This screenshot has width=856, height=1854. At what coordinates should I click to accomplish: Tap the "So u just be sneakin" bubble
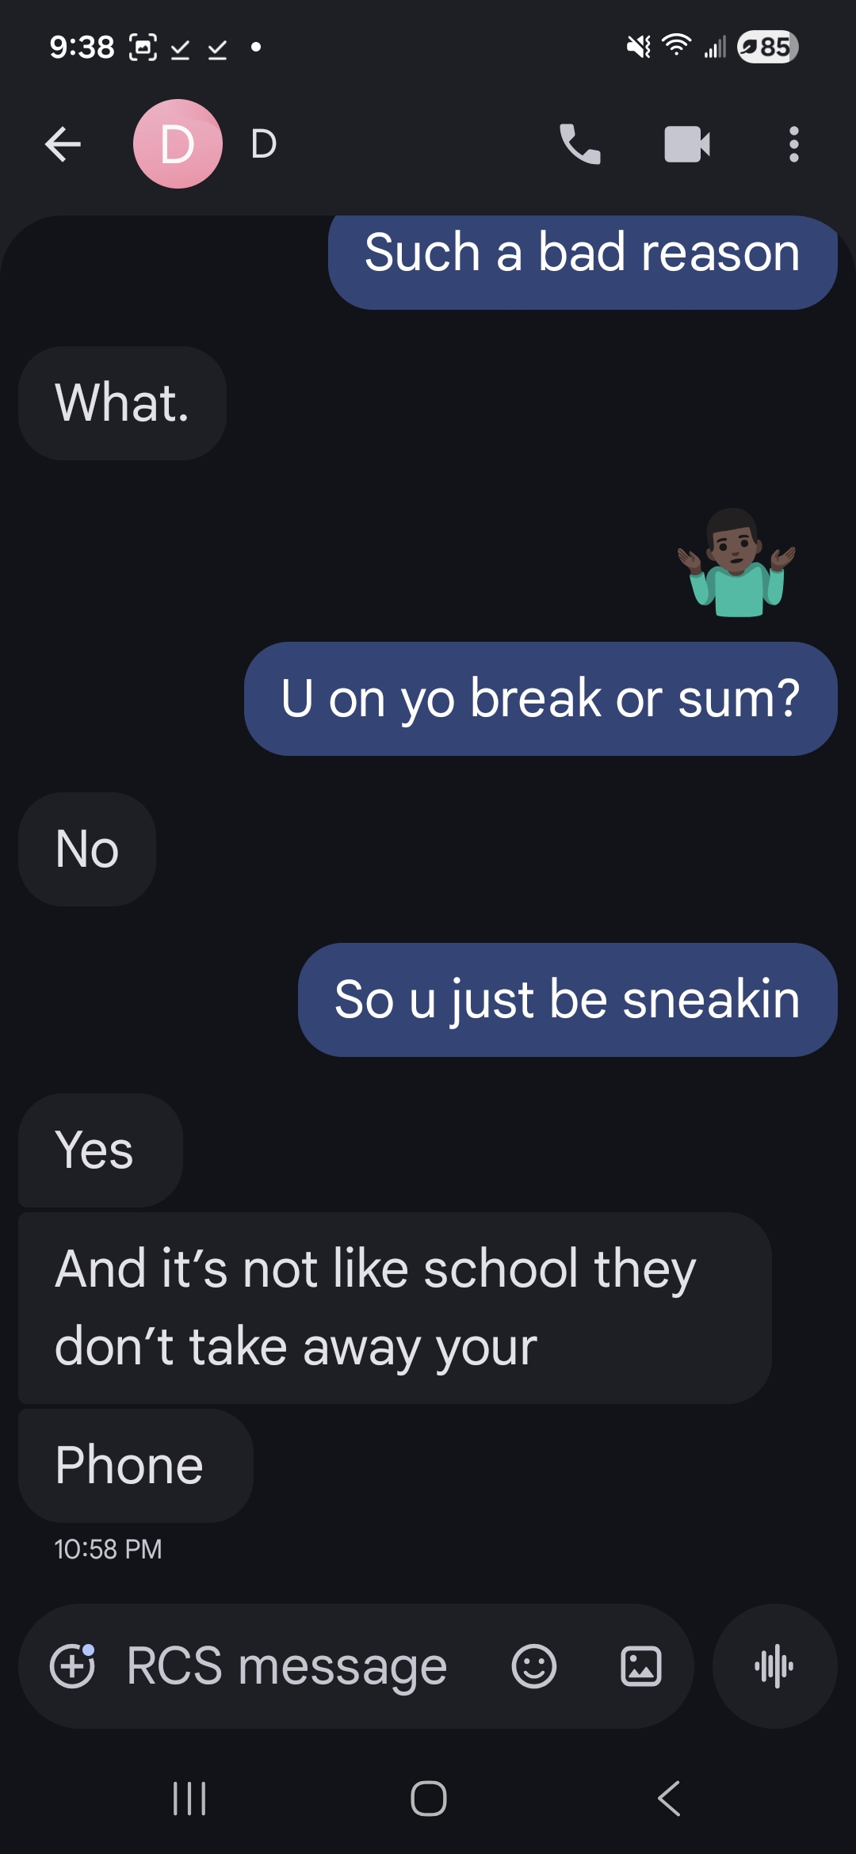567,1000
